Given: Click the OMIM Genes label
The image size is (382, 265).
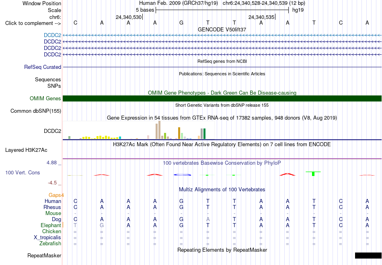Looking at the screenshot, I should pos(45,98).
